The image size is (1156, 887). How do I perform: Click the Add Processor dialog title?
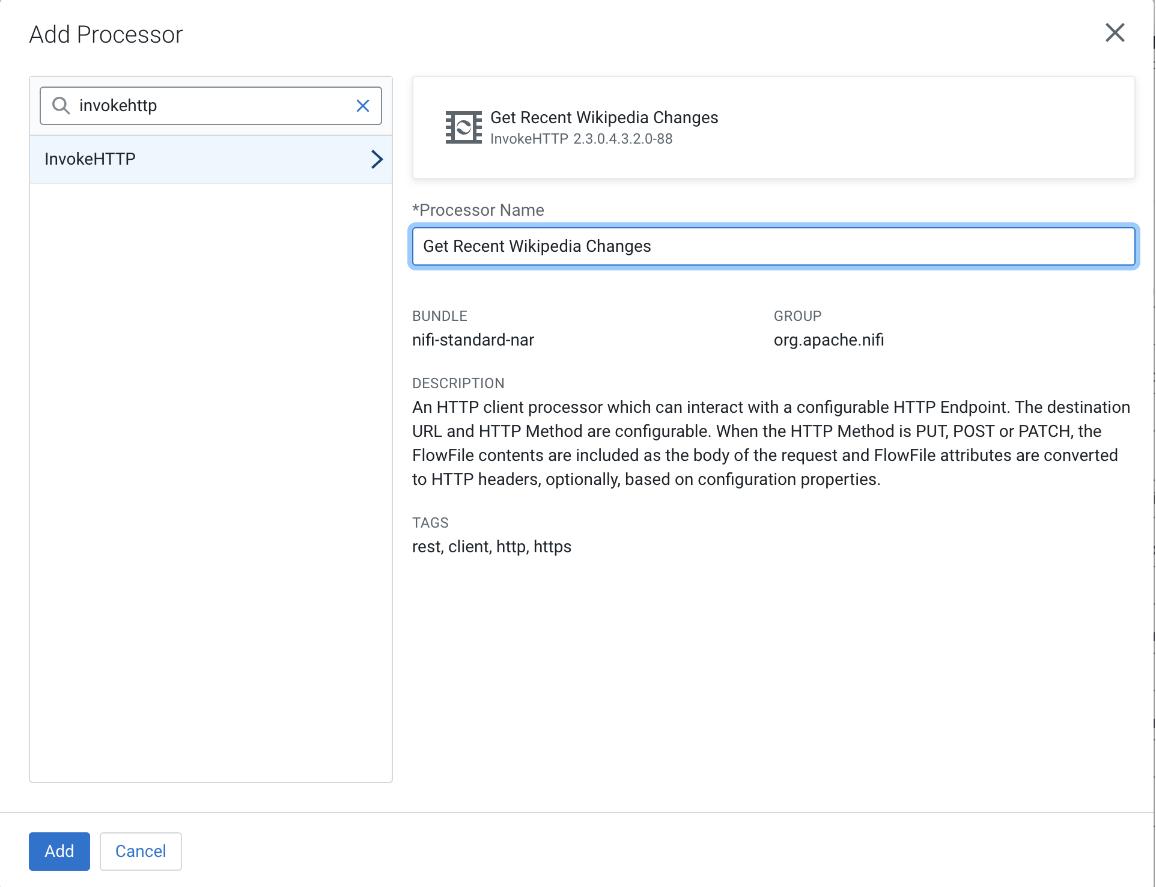106,34
